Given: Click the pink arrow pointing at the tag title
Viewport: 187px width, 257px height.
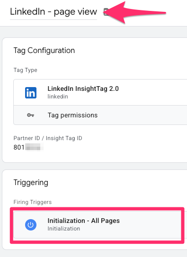Looking at the screenshot, I should 135,13.
